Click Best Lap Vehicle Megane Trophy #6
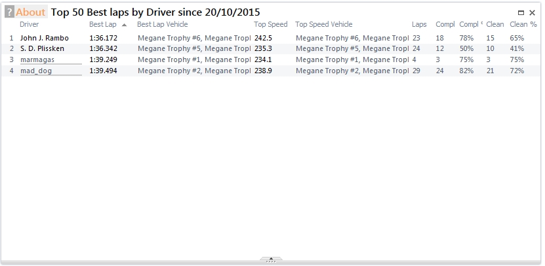 pyautogui.click(x=194, y=38)
